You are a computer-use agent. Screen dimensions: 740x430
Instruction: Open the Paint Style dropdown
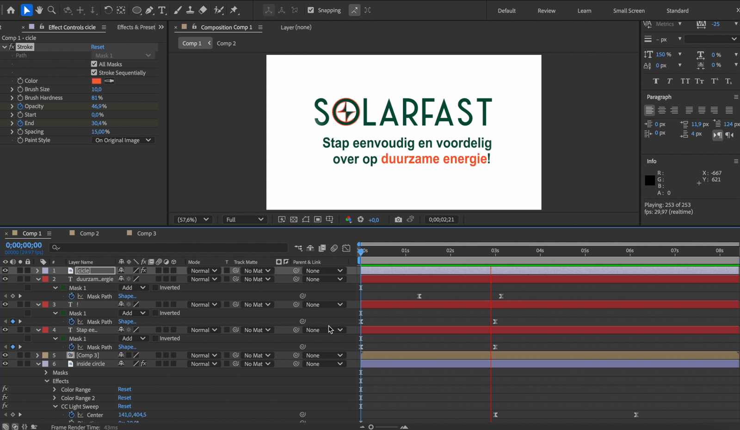[x=123, y=140]
